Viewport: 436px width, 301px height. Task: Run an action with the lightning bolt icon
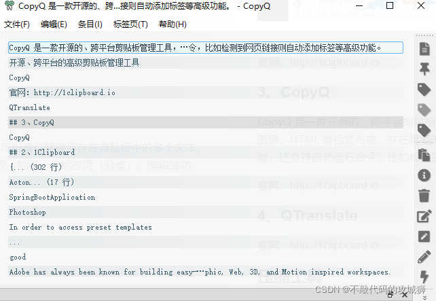pos(424,277)
